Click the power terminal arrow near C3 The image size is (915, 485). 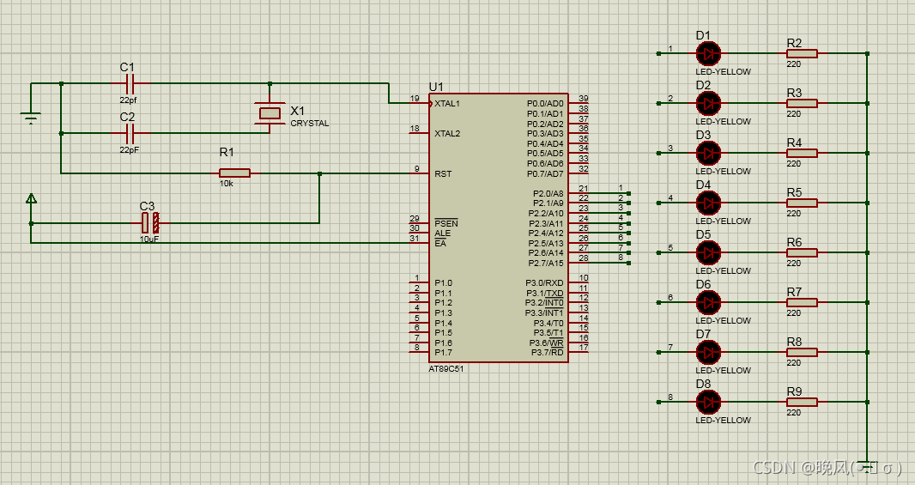32,199
